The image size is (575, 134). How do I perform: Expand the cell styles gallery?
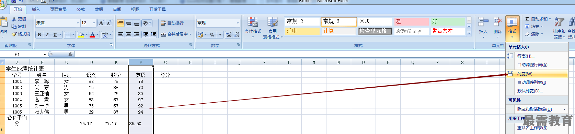pyautogui.click(x=469, y=33)
